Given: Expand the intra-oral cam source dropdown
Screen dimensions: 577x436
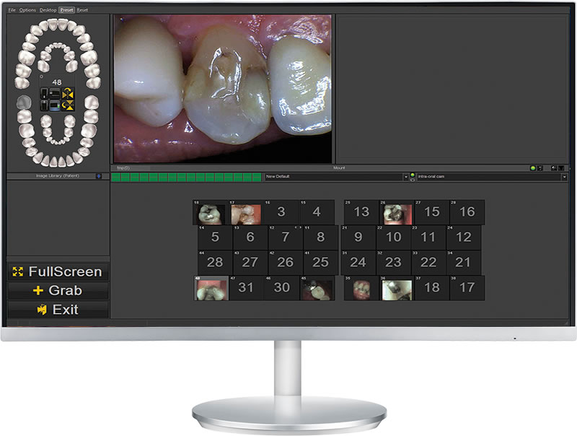Looking at the screenshot, I should [564, 177].
